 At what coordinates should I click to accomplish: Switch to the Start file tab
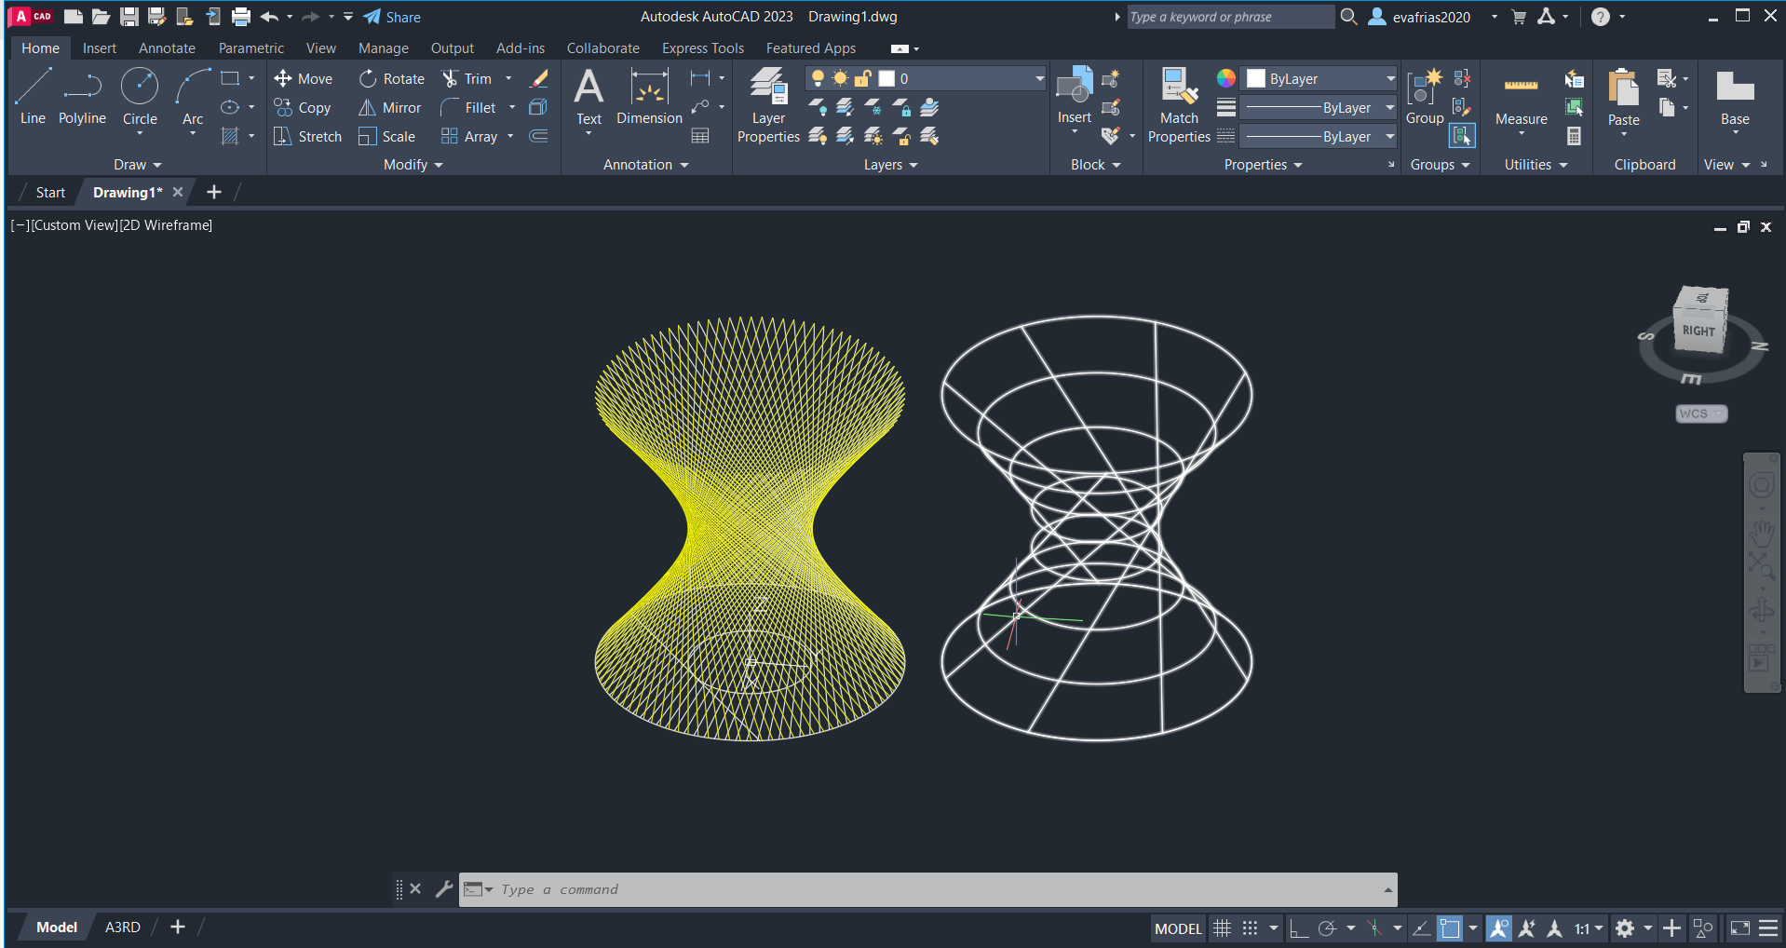click(x=50, y=193)
